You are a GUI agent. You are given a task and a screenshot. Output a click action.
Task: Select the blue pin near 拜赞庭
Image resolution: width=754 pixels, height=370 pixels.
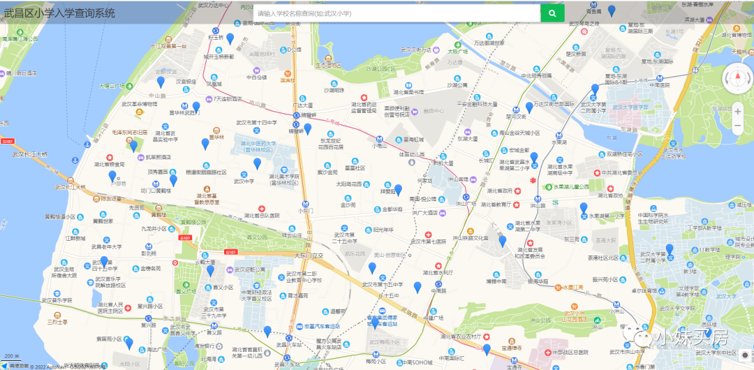tap(398, 190)
